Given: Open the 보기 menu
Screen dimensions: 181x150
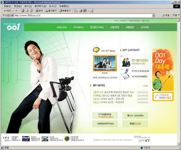Looking at the screenshot, I should click(x=28, y=6).
